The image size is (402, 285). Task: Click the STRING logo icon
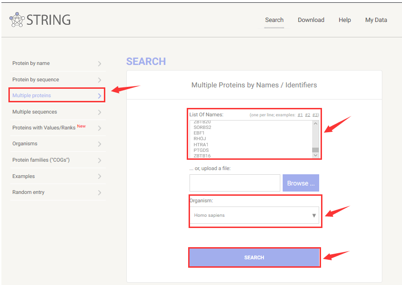(17, 20)
